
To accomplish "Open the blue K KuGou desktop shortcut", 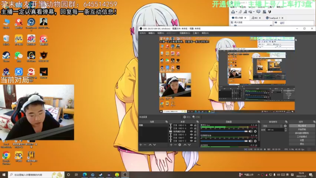I will [19, 72].
